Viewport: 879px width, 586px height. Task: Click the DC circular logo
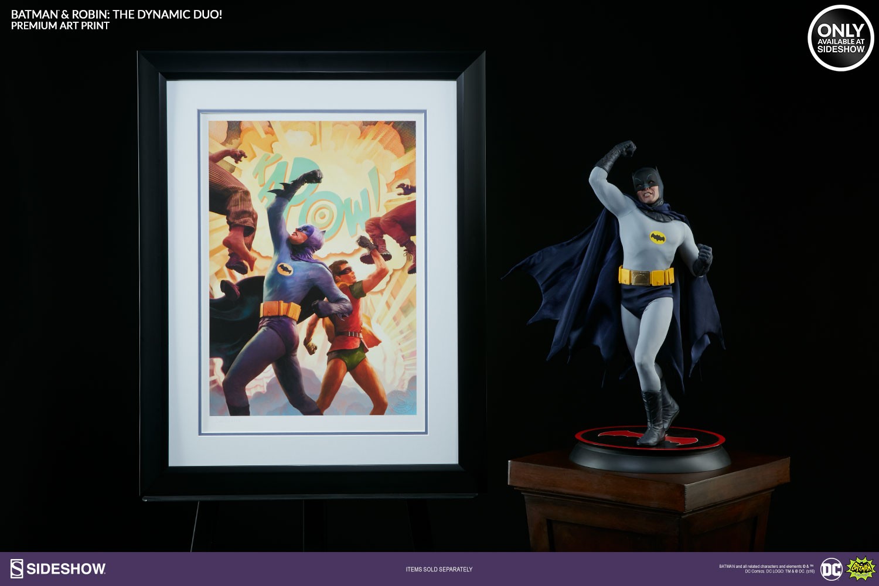[831, 569]
